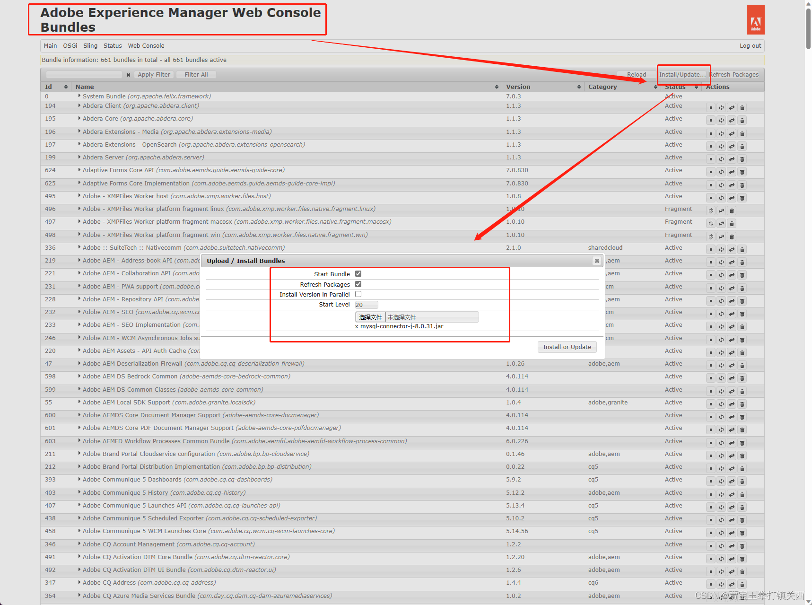The image size is (812, 605).
Task: Stop the SuiteTech Nativecomm bundle
Action: [x=711, y=250]
